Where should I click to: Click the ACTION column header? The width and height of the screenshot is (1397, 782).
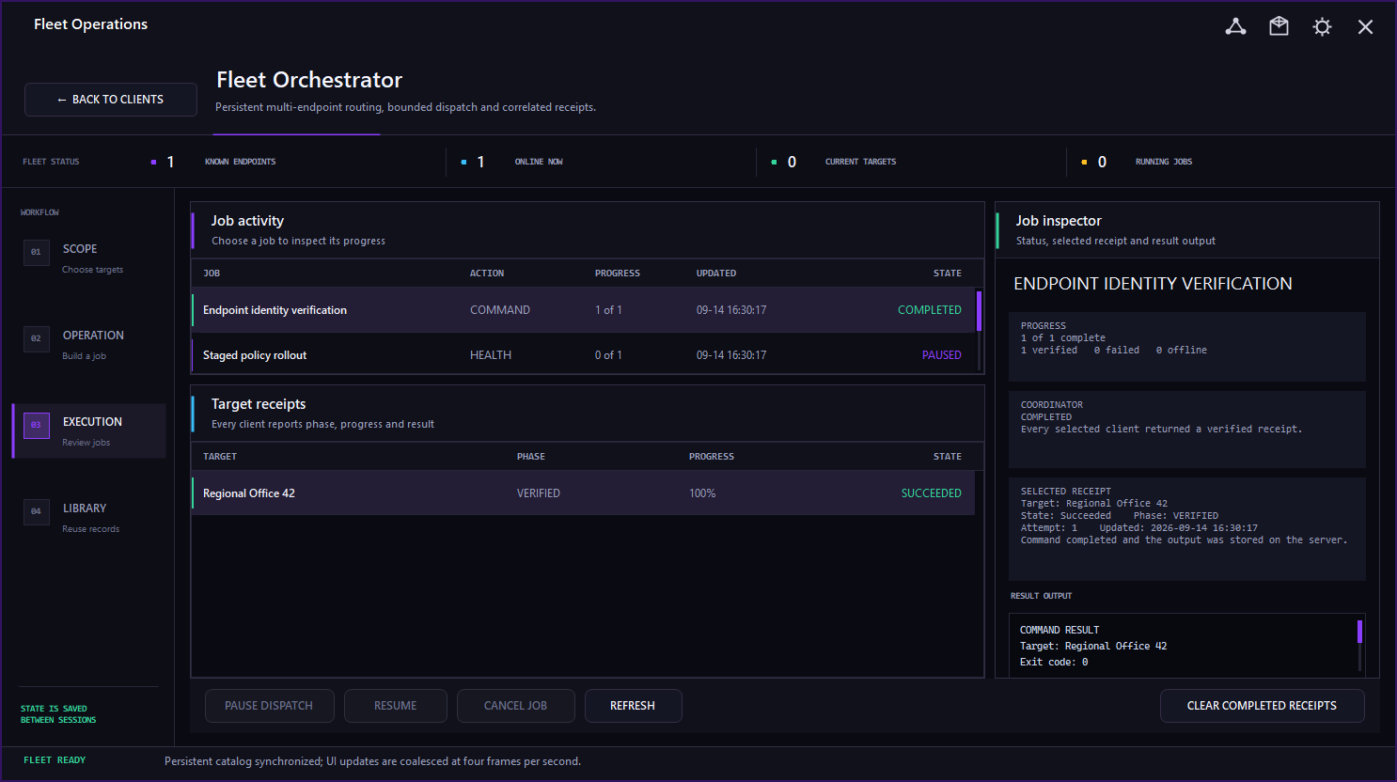click(x=487, y=274)
